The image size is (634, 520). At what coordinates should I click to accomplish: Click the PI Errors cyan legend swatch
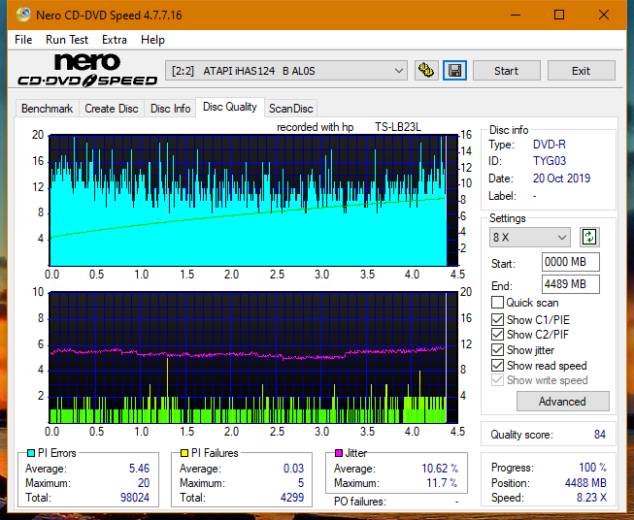pyautogui.click(x=31, y=453)
